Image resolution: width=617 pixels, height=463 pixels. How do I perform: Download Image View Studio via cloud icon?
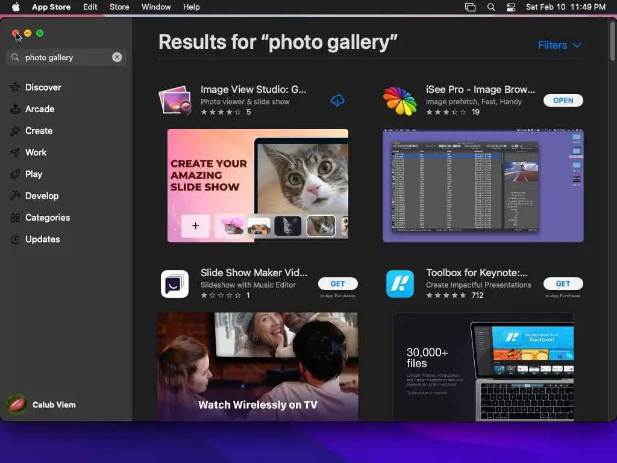[x=337, y=101]
